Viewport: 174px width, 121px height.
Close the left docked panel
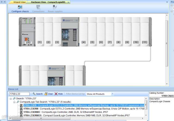(5, 2)
